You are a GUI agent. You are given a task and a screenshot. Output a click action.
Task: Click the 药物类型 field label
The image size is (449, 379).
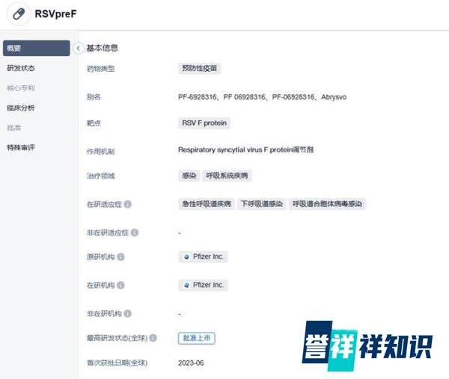[x=101, y=69]
